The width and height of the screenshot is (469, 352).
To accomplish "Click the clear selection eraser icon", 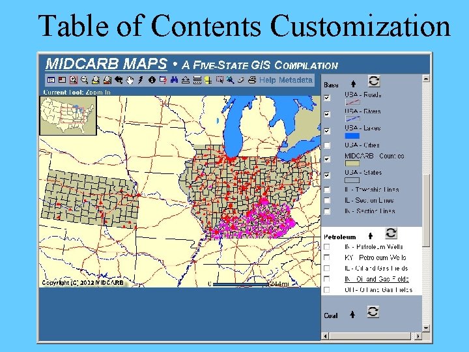I will [x=241, y=80].
